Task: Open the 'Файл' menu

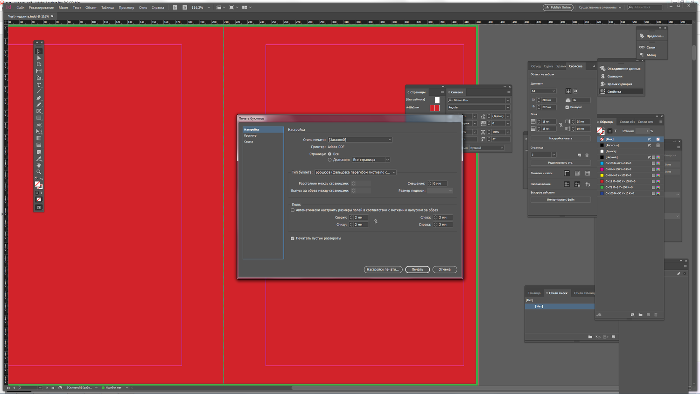Action: (x=21, y=7)
